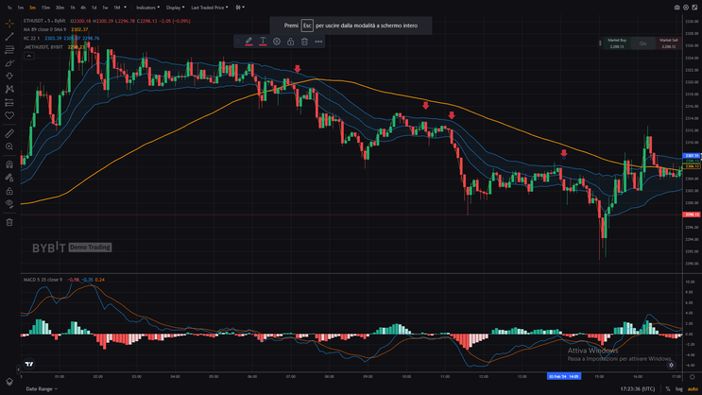Open time axis settings circle icon
The image size is (702, 395).
click(x=693, y=377)
